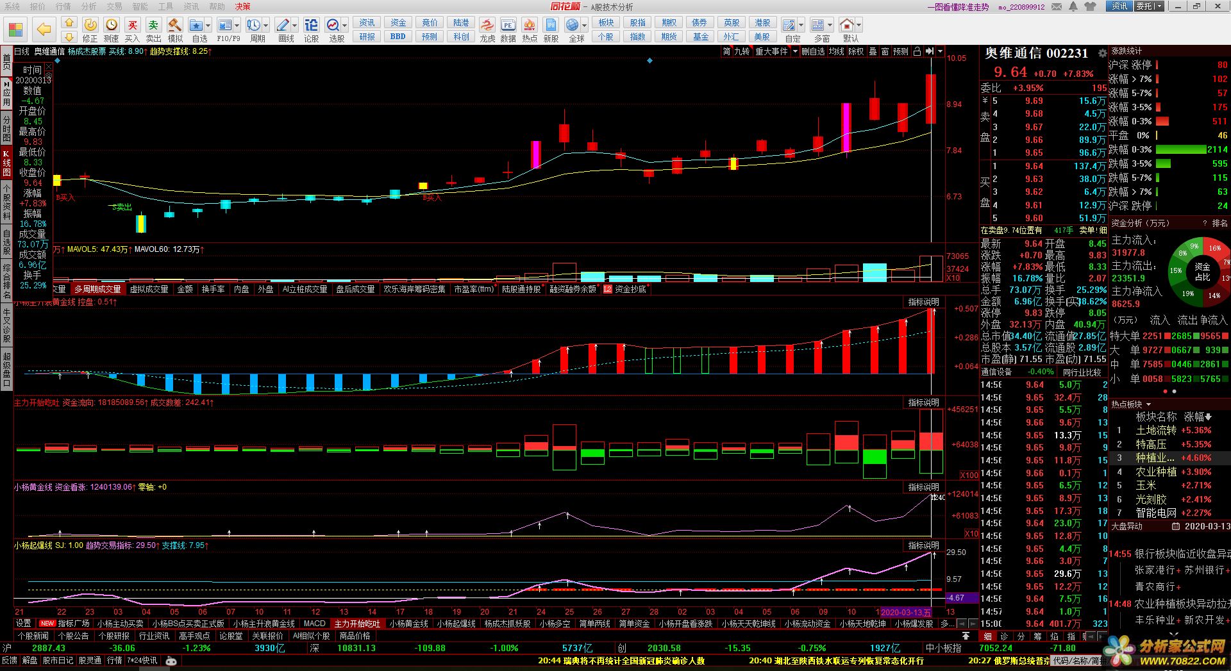Screen dimensions: 1231x671
Task: Click the page-up arrow icon
Action: [69, 23]
